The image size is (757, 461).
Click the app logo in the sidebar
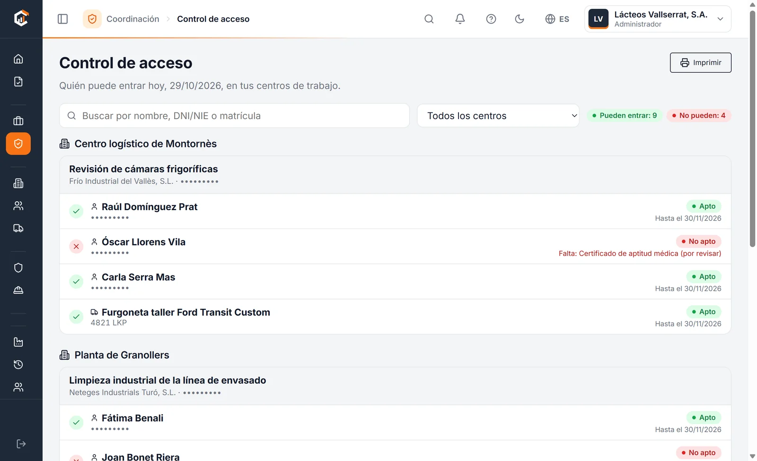[21, 18]
